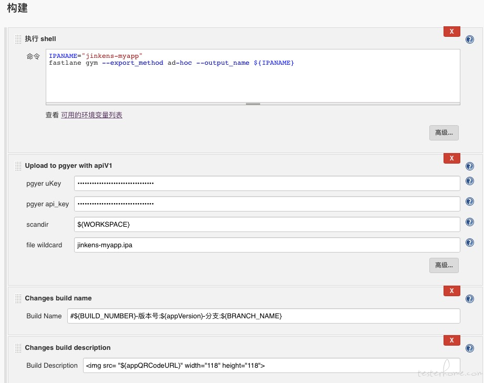Remove the Changes build description step
The image size is (484, 383).
point(451,340)
